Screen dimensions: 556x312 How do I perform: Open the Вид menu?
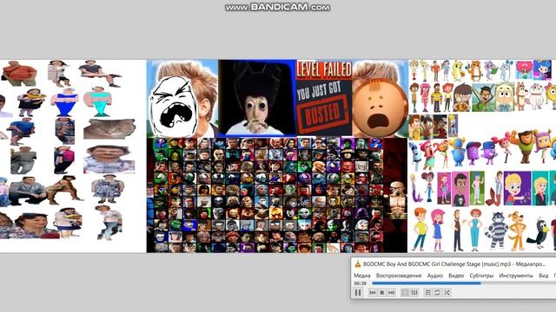543,276
